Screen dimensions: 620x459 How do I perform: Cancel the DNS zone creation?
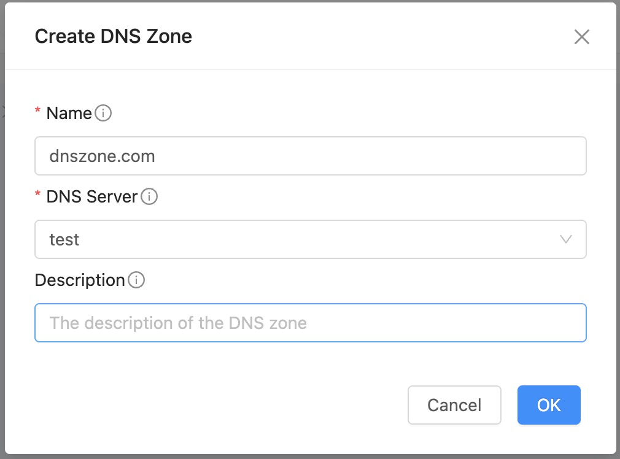[x=454, y=405]
